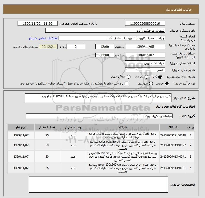Click the buyer organization field شهرداری عشق آباد
This screenshot has width=205, height=198.
pos(105,31)
